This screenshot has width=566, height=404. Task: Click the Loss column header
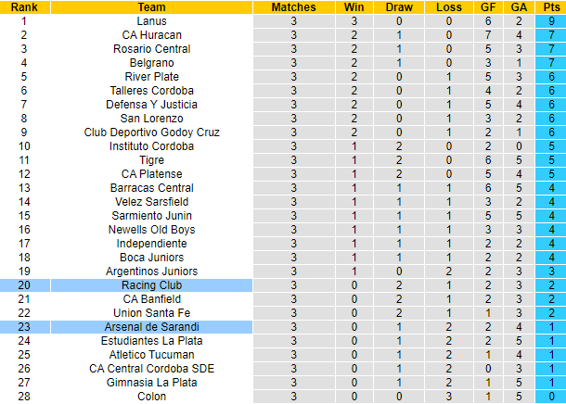[447, 6]
